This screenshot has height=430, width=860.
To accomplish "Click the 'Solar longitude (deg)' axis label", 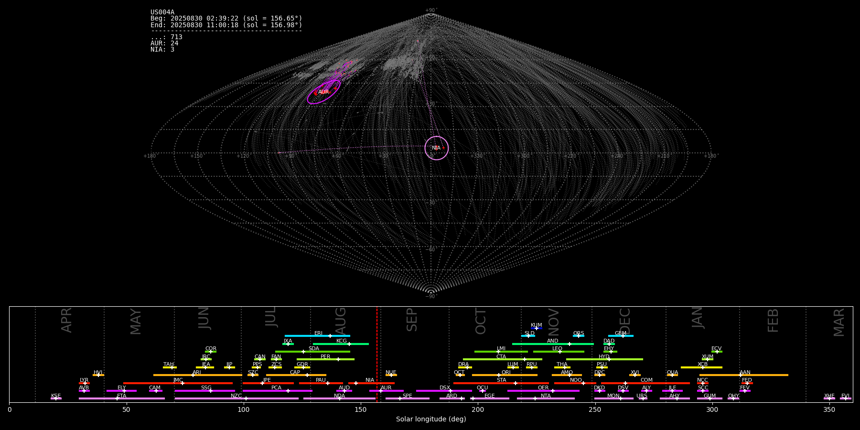I will tap(431, 419).
